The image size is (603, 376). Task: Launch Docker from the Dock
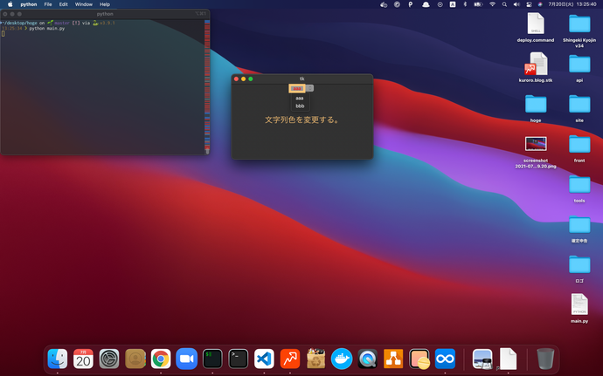(342, 359)
